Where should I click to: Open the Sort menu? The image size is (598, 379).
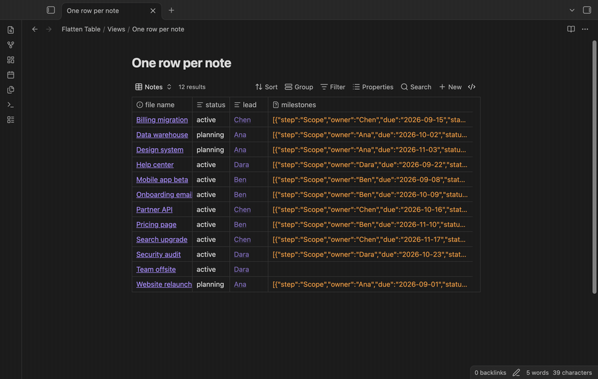point(266,87)
